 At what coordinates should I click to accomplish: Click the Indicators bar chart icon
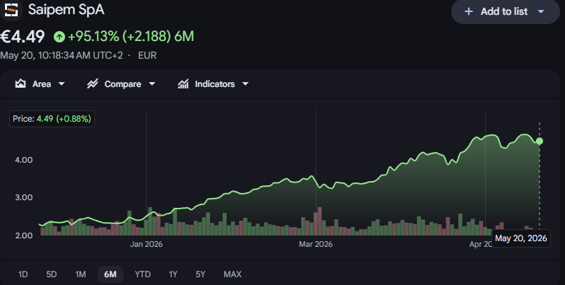pos(183,84)
